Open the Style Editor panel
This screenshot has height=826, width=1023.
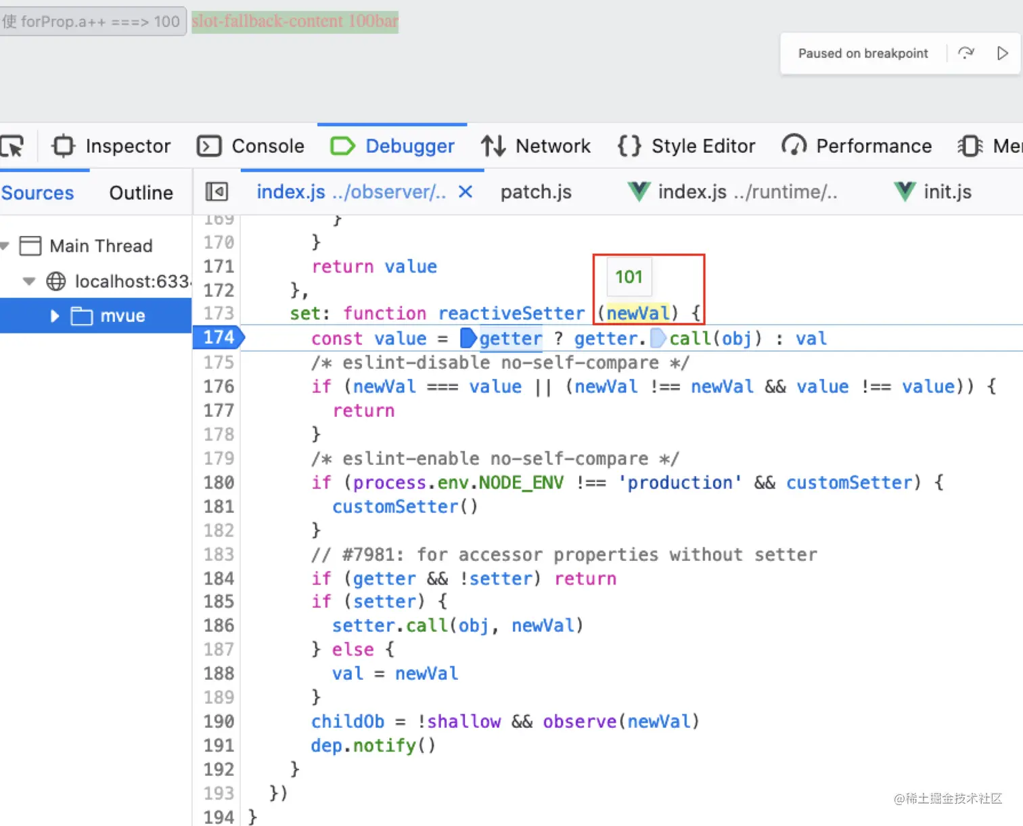[x=687, y=146]
